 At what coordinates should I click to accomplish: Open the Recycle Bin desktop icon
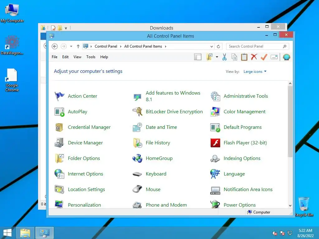(x=304, y=207)
